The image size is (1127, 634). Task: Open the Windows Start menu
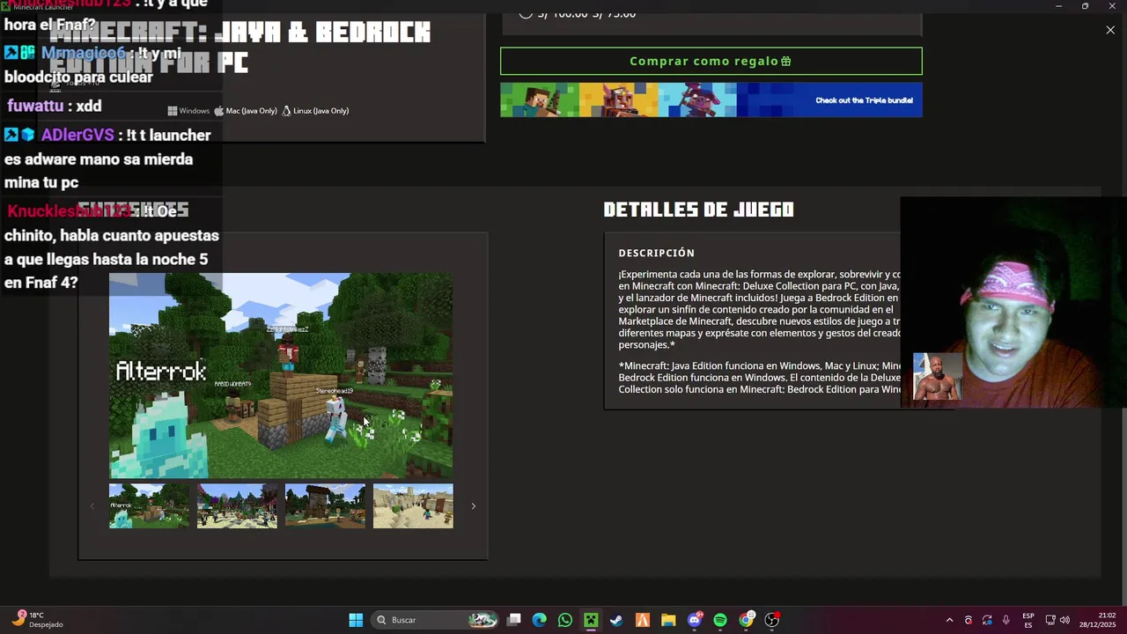point(356,620)
